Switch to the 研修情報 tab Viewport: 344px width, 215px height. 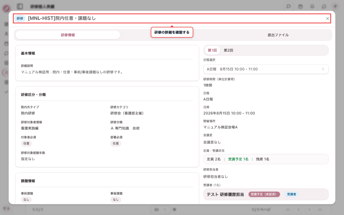(x=68, y=35)
